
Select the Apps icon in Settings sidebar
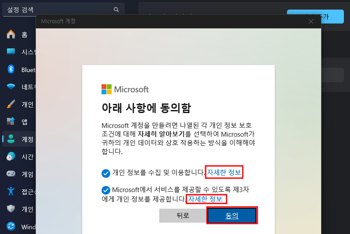10,121
